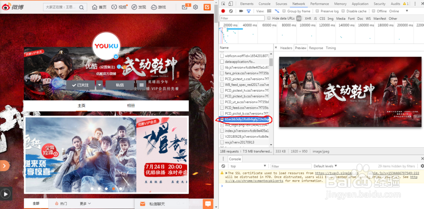Click the 私信 private message button
The width and height of the screenshot is (424, 209).
120,85
